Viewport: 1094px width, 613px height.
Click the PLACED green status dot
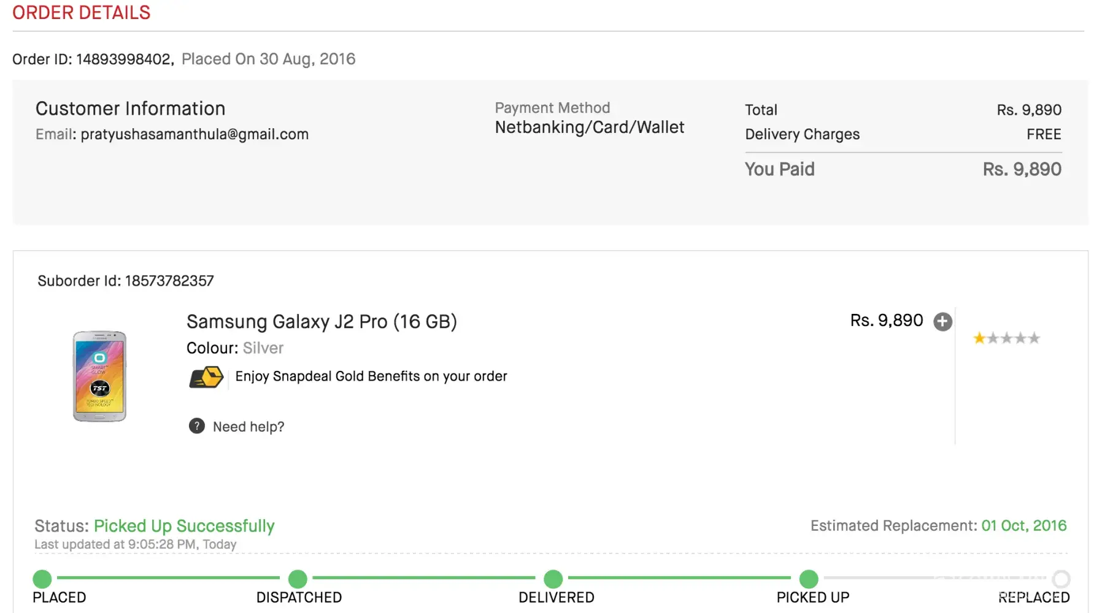42,579
